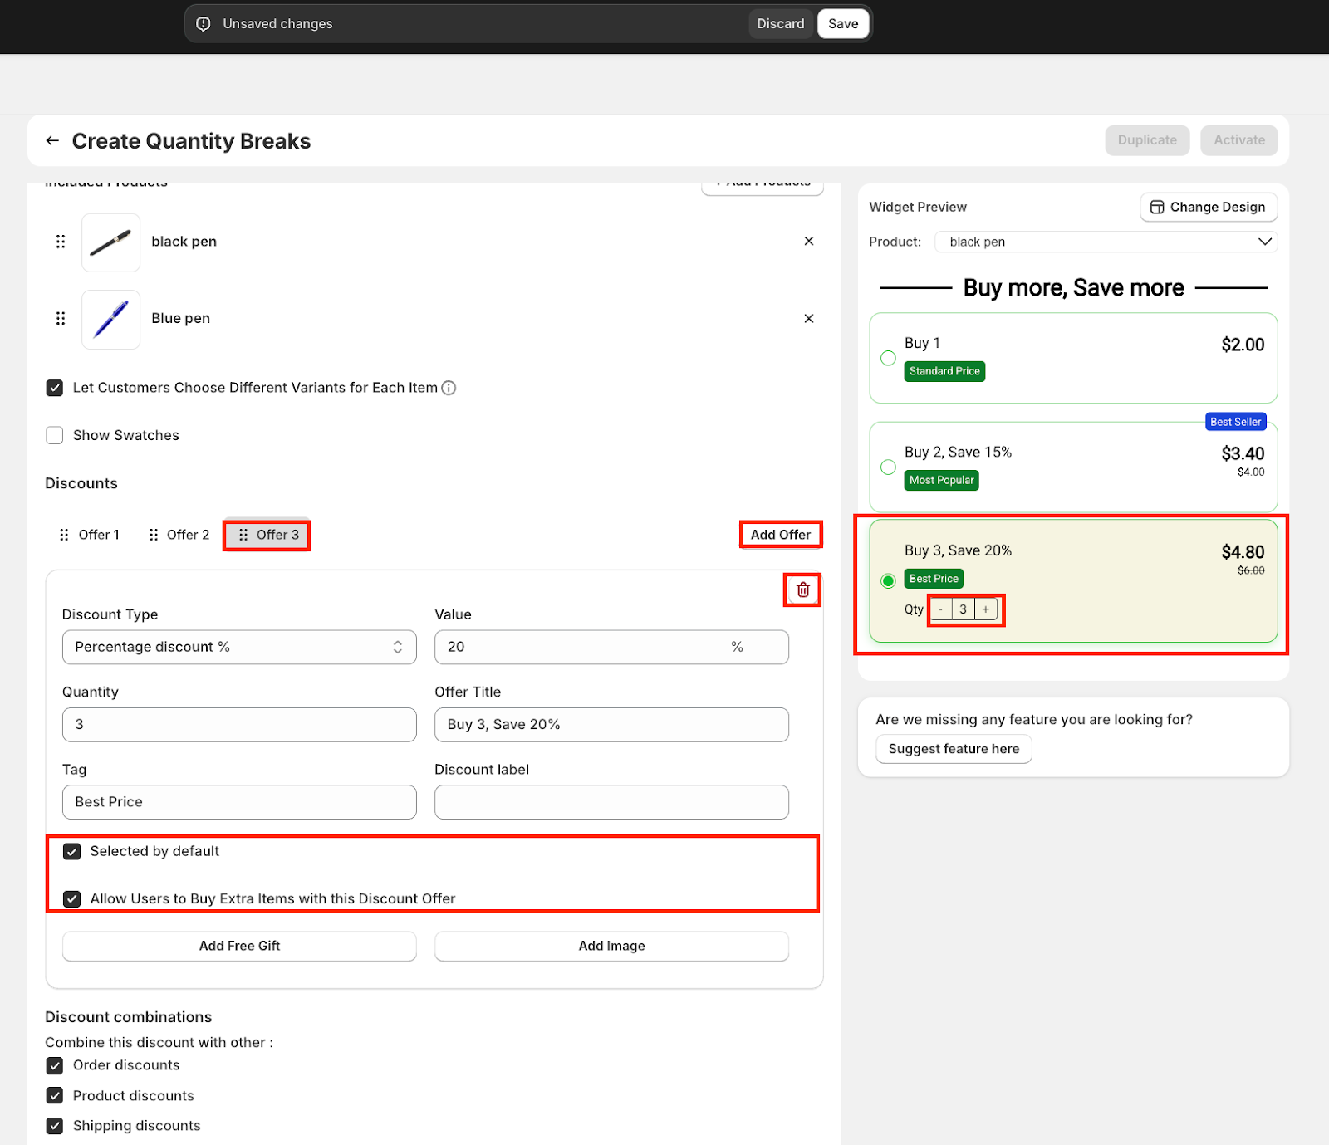Click the plus button in Qty stepper
1329x1145 pixels.
pyautogui.click(x=986, y=609)
